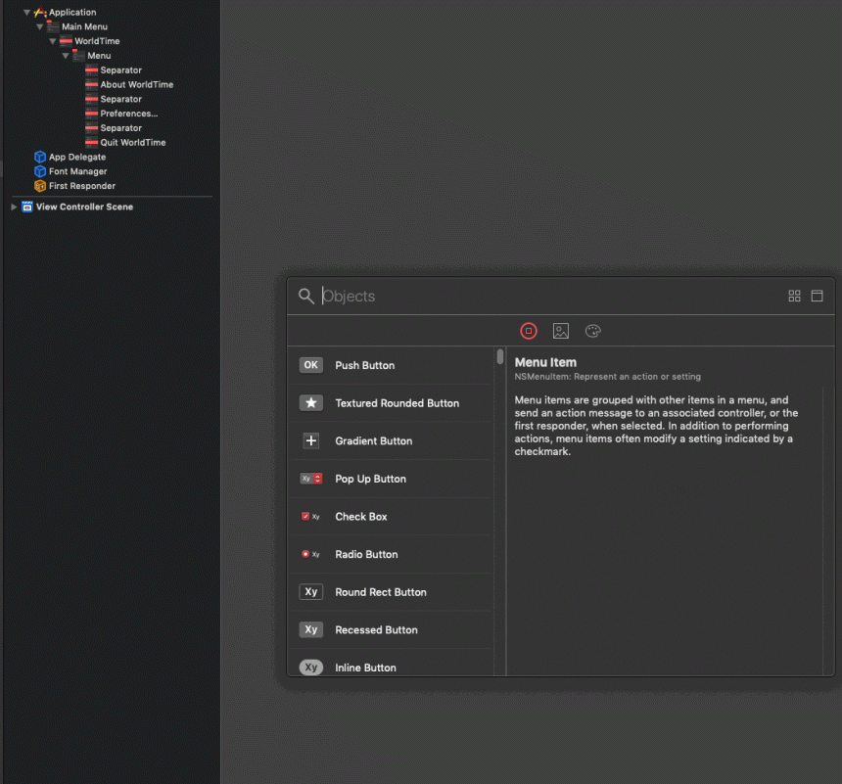Image resolution: width=842 pixels, height=784 pixels.
Task: Collapse the Application tree node
Action: point(26,13)
